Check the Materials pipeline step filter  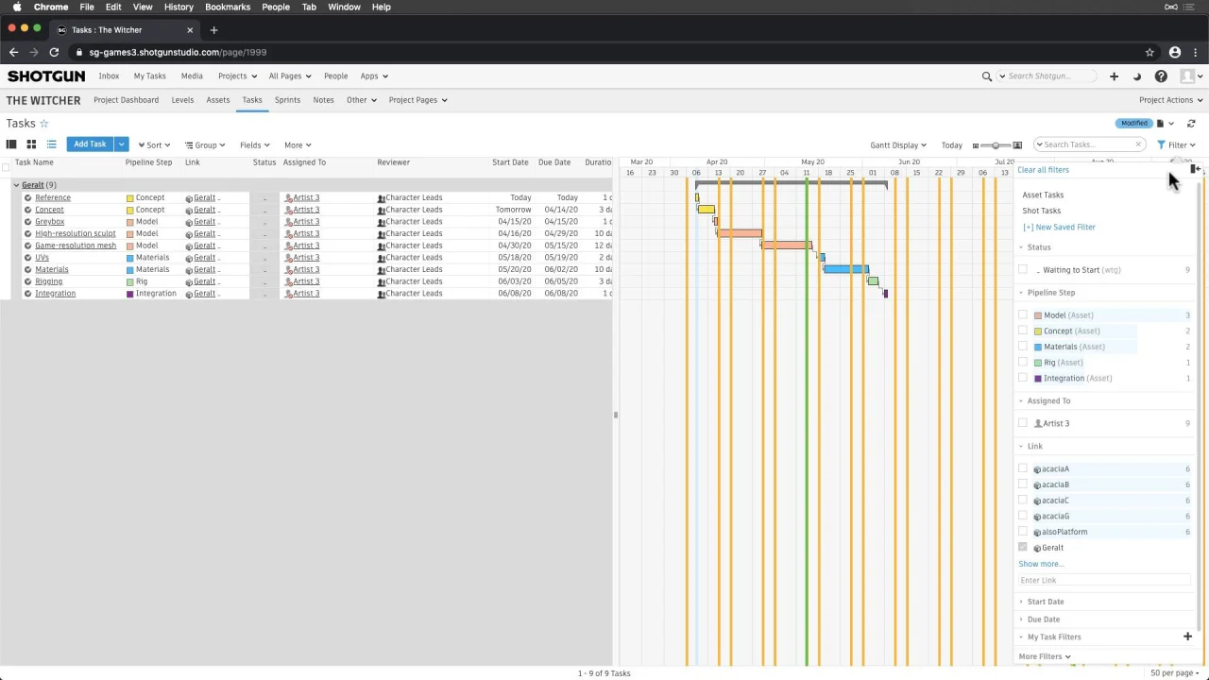[1023, 347]
